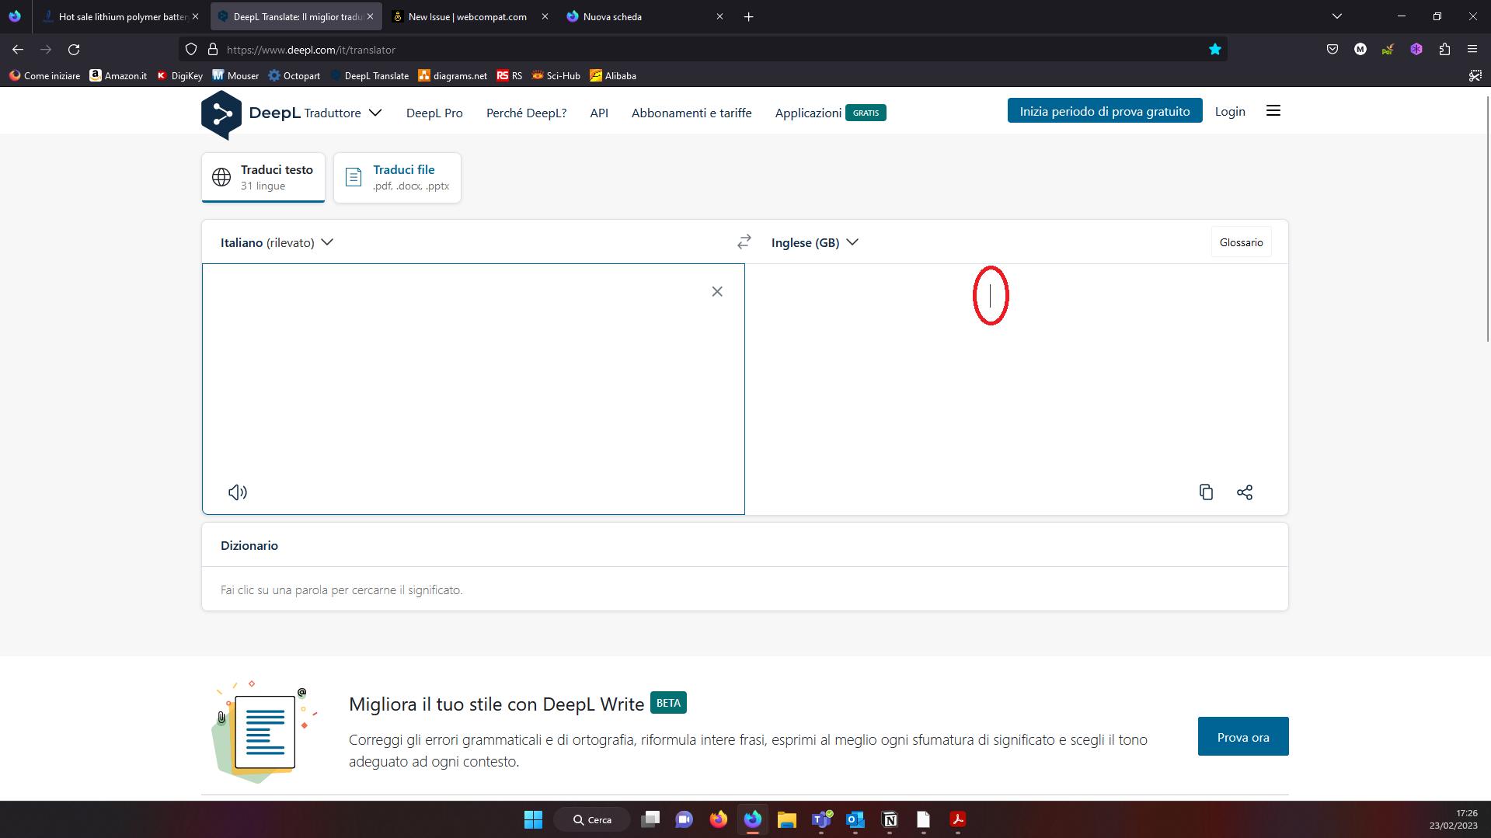Image resolution: width=1491 pixels, height=838 pixels.
Task: Click Inizia periodo di prova gratuito
Action: click(1104, 110)
